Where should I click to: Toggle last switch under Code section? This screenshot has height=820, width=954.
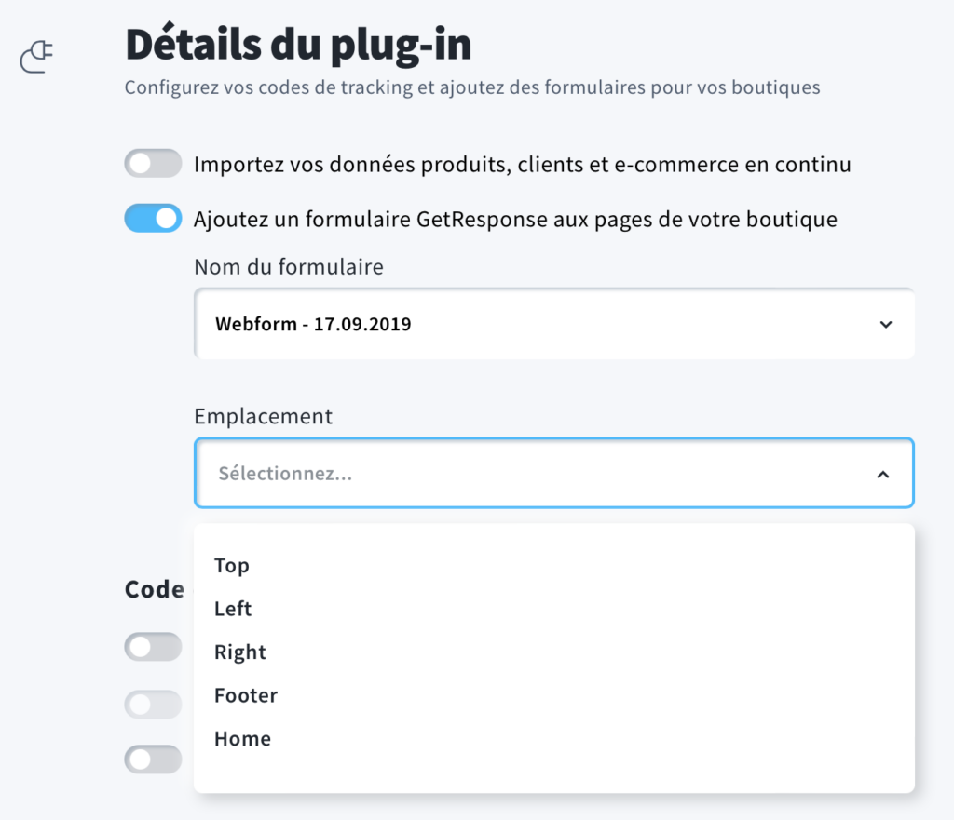coord(153,760)
